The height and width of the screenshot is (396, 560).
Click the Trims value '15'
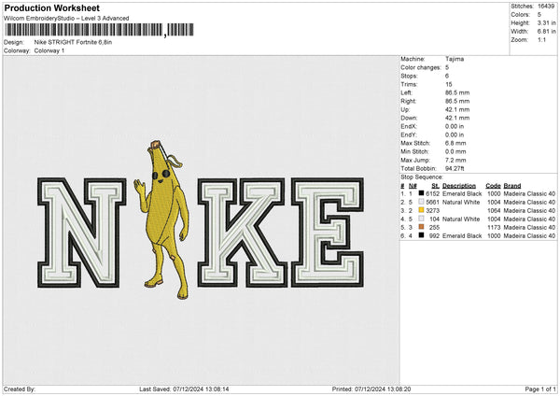pos(449,84)
